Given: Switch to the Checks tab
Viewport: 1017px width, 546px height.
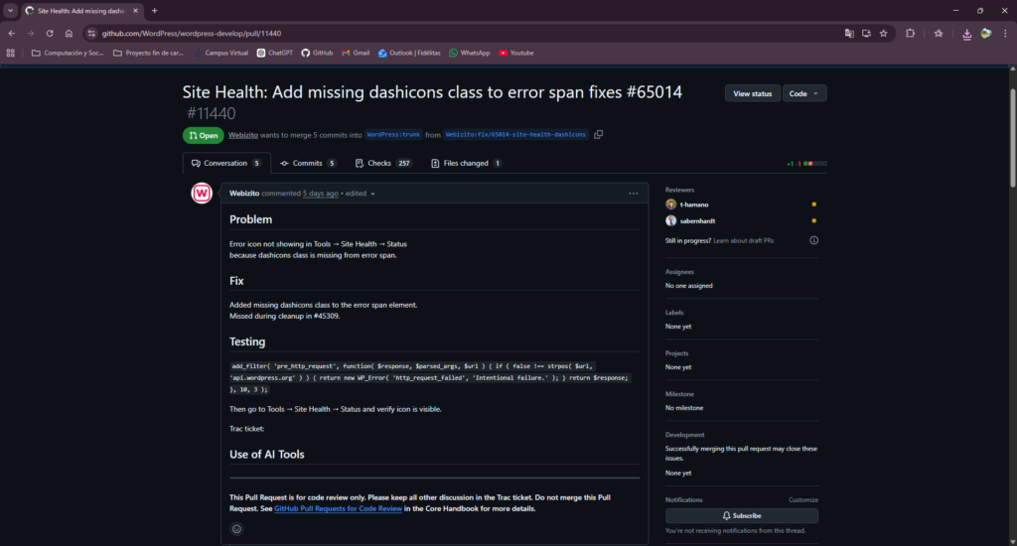Looking at the screenshot, I should pos(383,164).
